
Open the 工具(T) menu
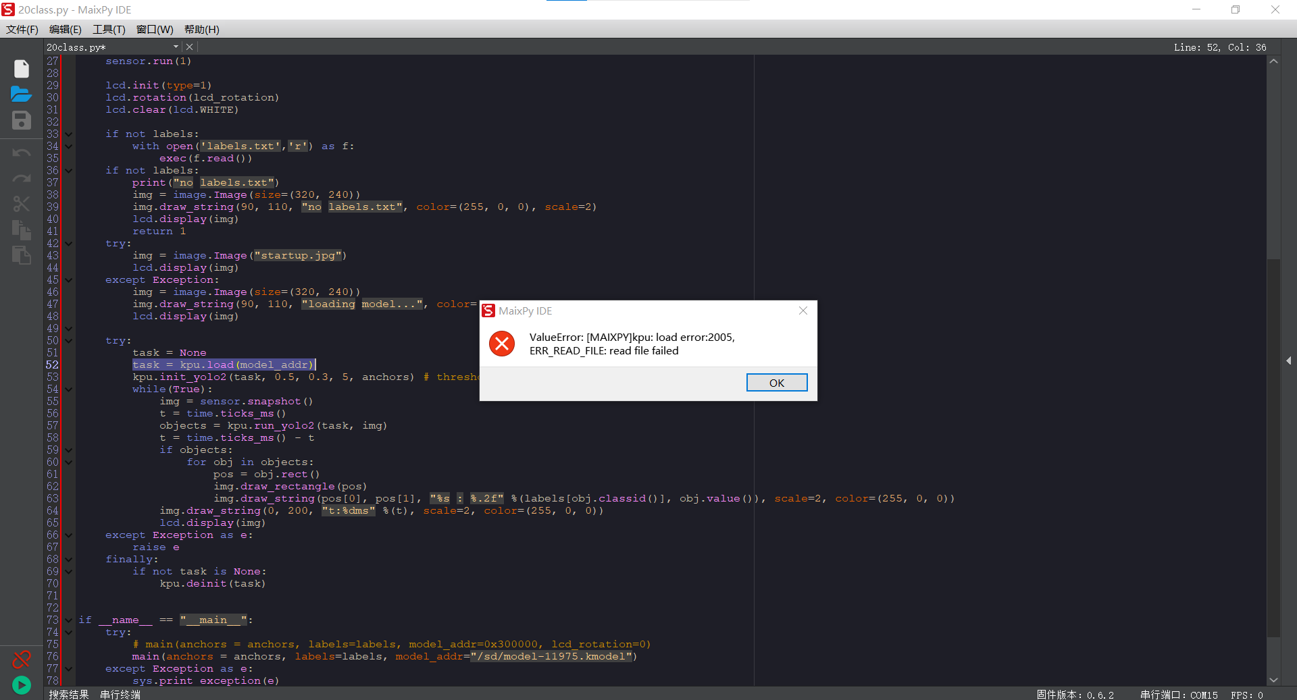click(x=109, y=30)
